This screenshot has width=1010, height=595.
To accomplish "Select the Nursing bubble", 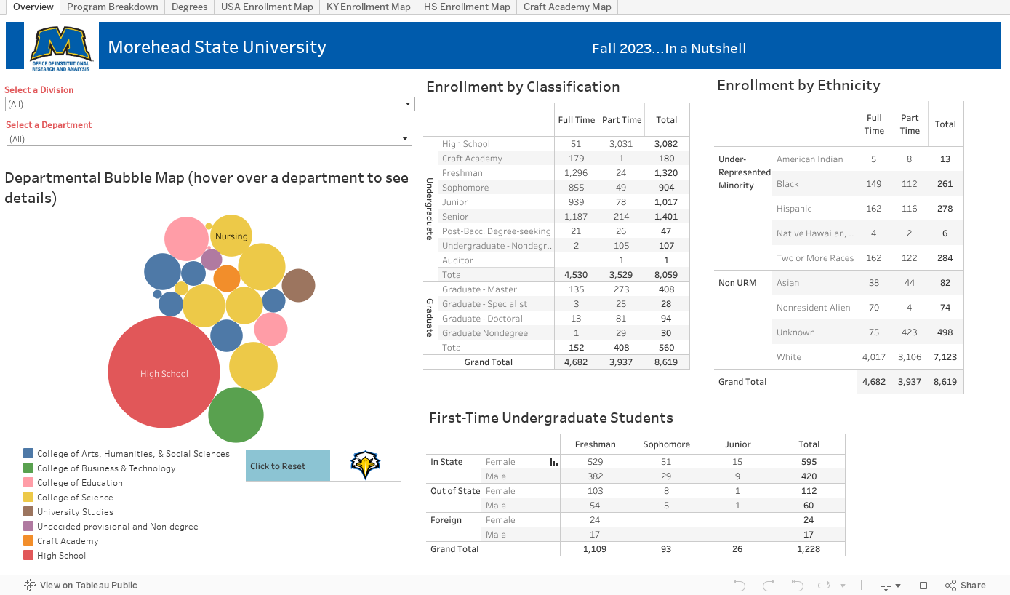I will (231, 236).
